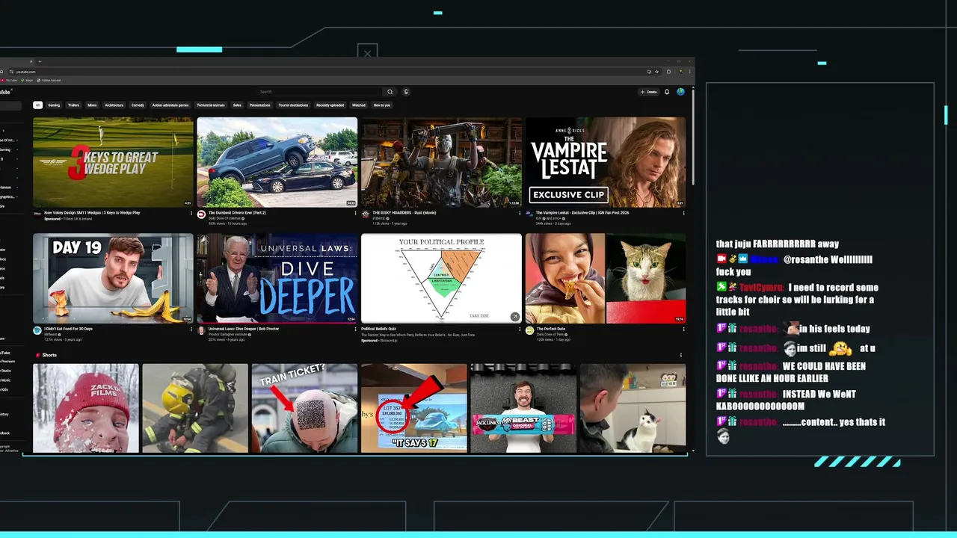The width and height of the screenshot is (957, 538).
Task: Select the New to you chip
Action: click(382, 105)
